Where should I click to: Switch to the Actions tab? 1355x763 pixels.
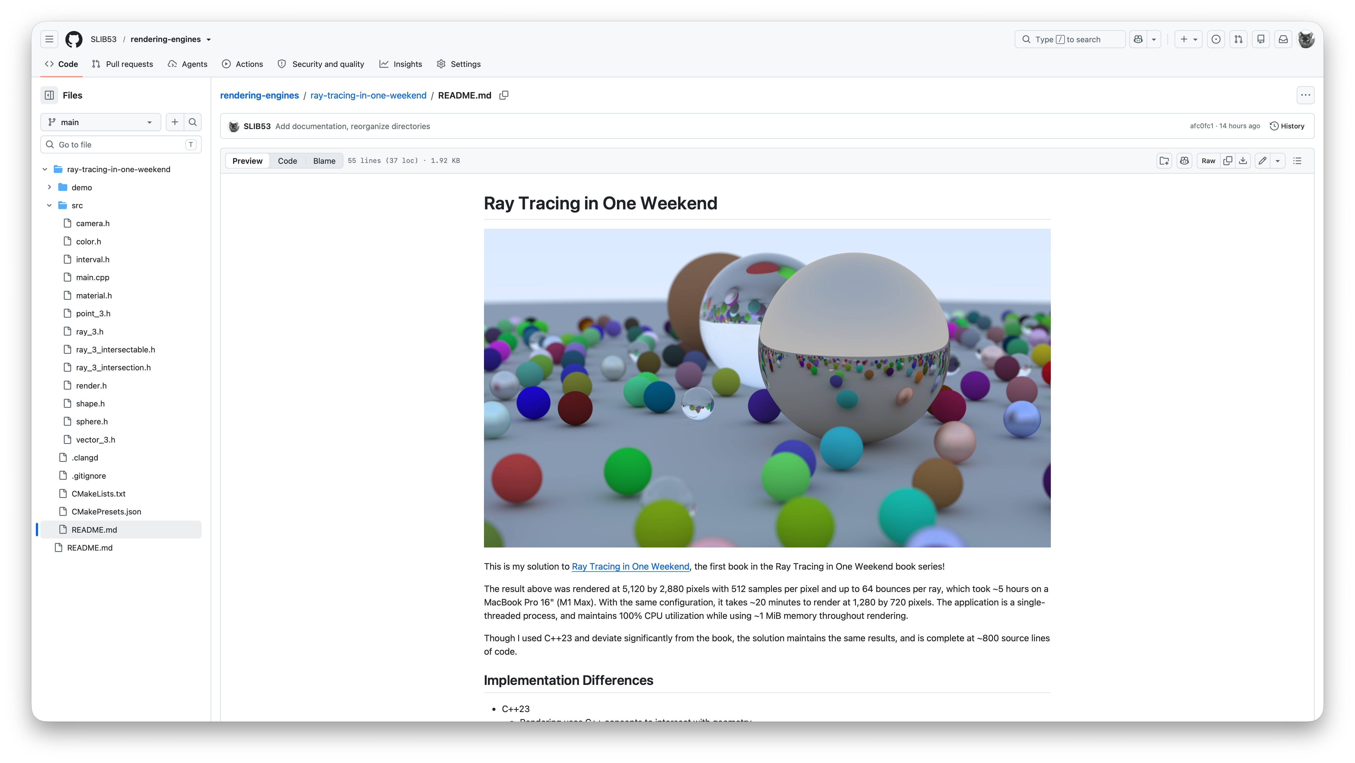click(243, 64)
